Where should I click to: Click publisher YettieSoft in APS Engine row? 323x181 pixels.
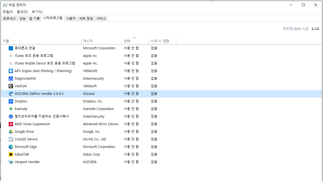point(90,71)
